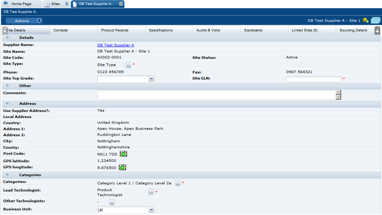Image resolution: width=382 pixels, height=215 pixels.
Task: Open the Categories selector ellipsis
Action: click(x=177, y=183)
